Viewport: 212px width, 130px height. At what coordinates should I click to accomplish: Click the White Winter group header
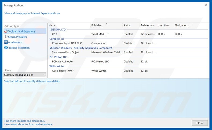[57, 66]
